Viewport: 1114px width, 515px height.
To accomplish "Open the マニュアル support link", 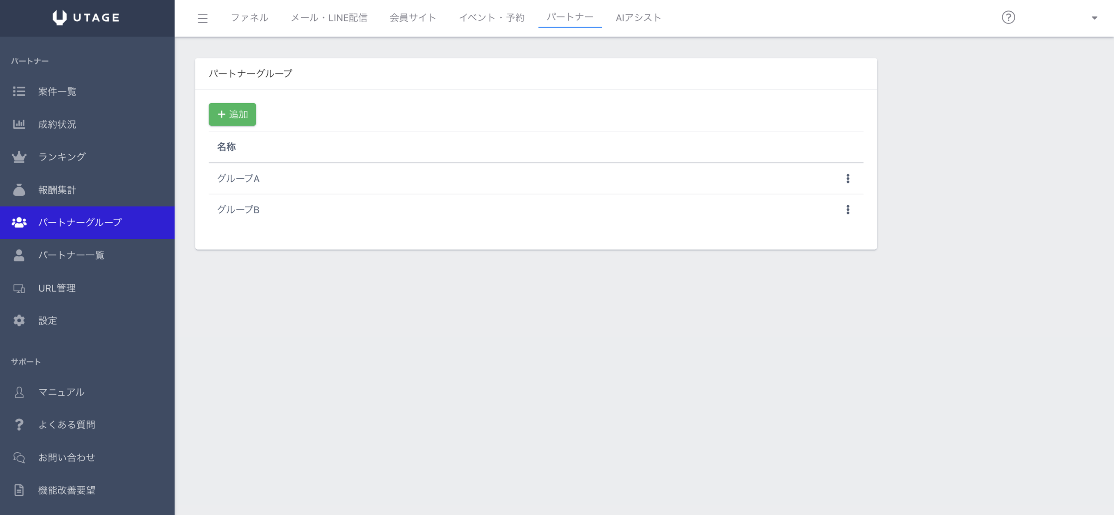I will tap(61, 392).
